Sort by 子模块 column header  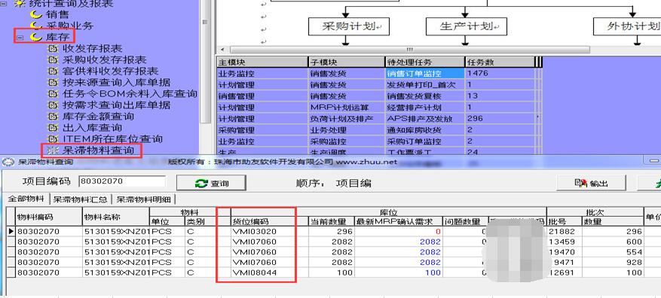coord(346,62)
